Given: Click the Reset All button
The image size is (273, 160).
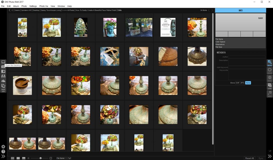Looking at the screenshot, I should (250, 158).
